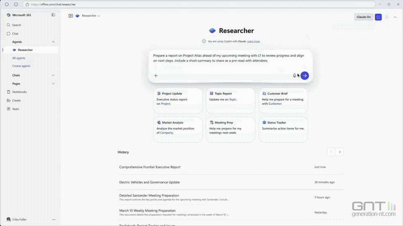Open Detailed Santander Meeting Preparation item
Image resolution: width=403 pixels, height=226 pixels.
click(230, 197)
